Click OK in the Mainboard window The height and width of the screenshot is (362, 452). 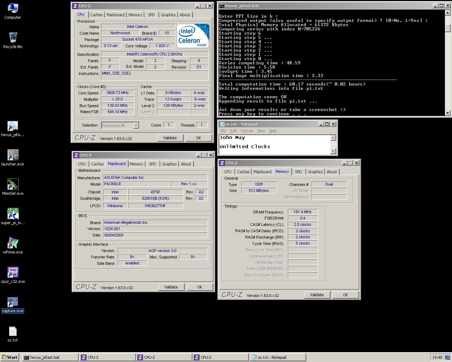point(200,287)
